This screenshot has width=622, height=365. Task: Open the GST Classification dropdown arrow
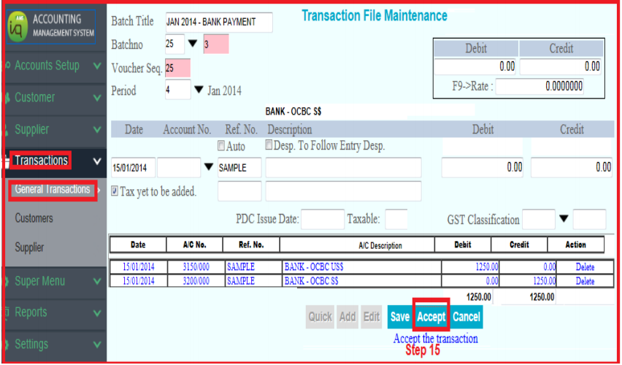tap(564, 219)
